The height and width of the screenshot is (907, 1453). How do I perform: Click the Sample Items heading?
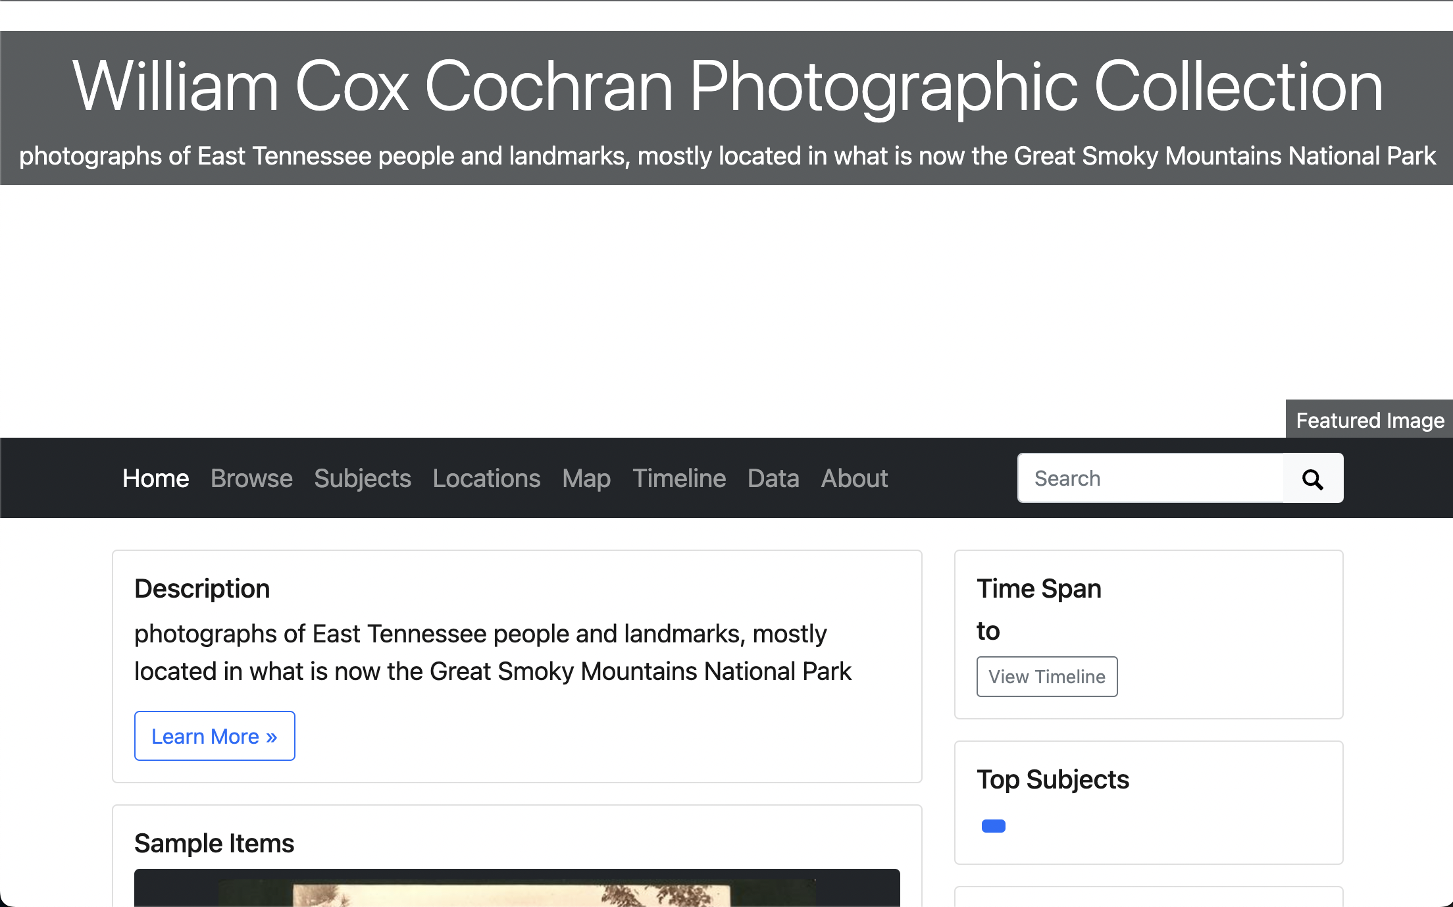[x=214, y=843]
